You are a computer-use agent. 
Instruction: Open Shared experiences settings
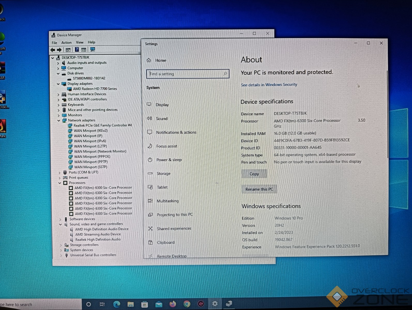tap(170, 228)
